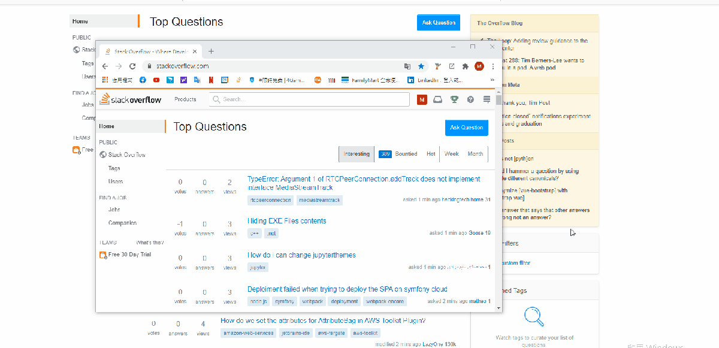This screenshot has height=348, width=719.
Task: Click Ask Question in the front window
Action: click(x=467, y=128)
